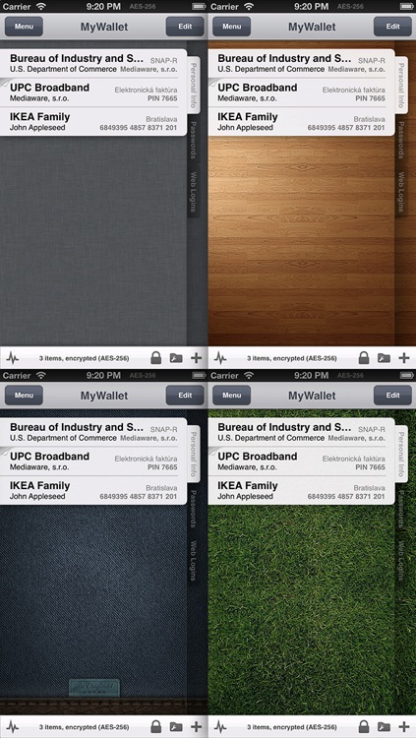The width and height of the screenshot is (416, 738).
Task: Tap Edit in the denim-theme screen
Action: pyautogui.click(x=185, y=396)
